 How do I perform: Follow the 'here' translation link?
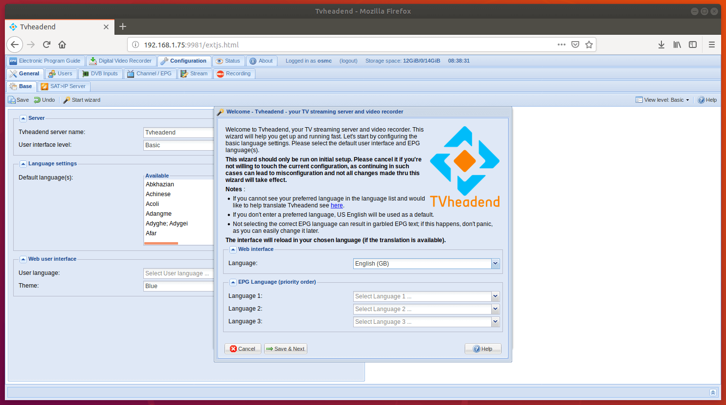pos(337,205)
